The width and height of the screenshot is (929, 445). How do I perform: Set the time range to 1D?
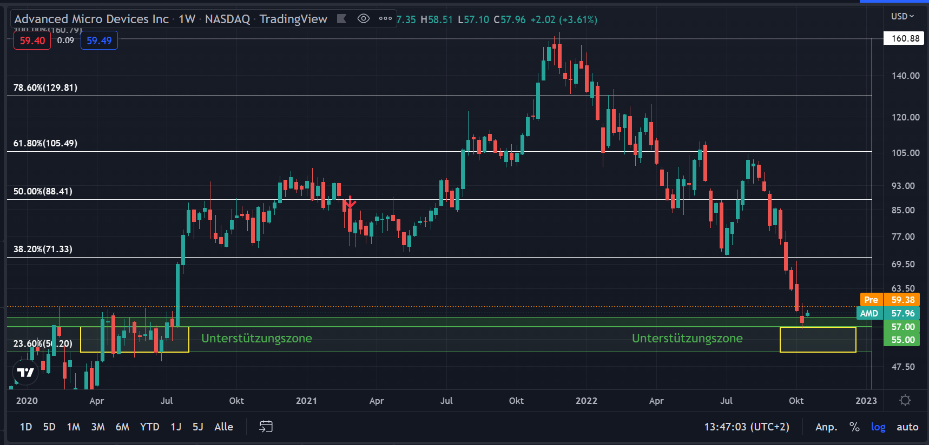[x=26, y=427]
